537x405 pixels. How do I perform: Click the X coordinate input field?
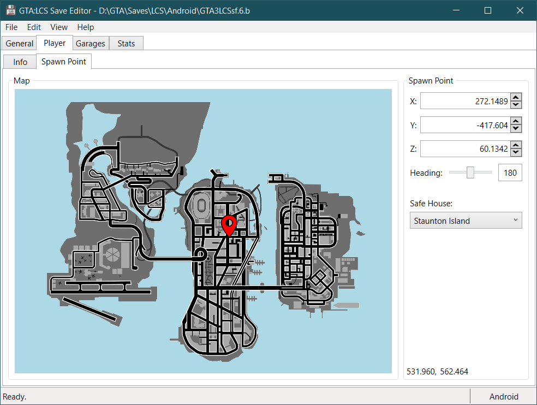click(466, 101)
